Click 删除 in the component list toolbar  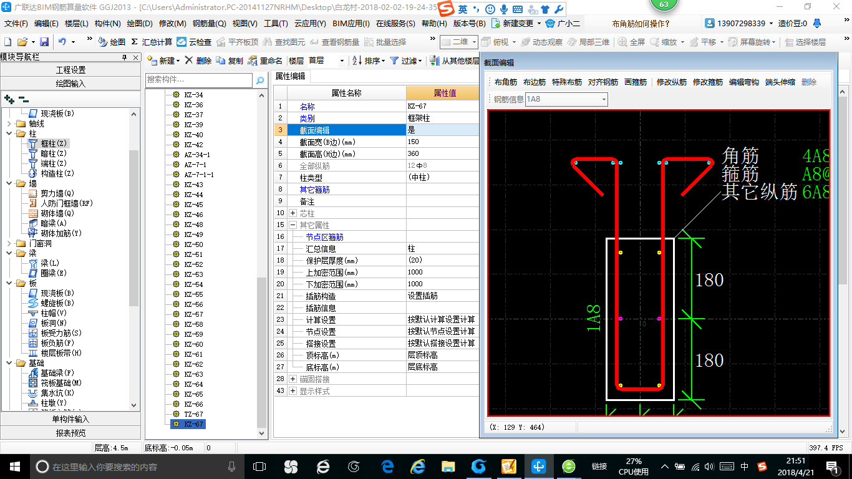tap(198, 60)
